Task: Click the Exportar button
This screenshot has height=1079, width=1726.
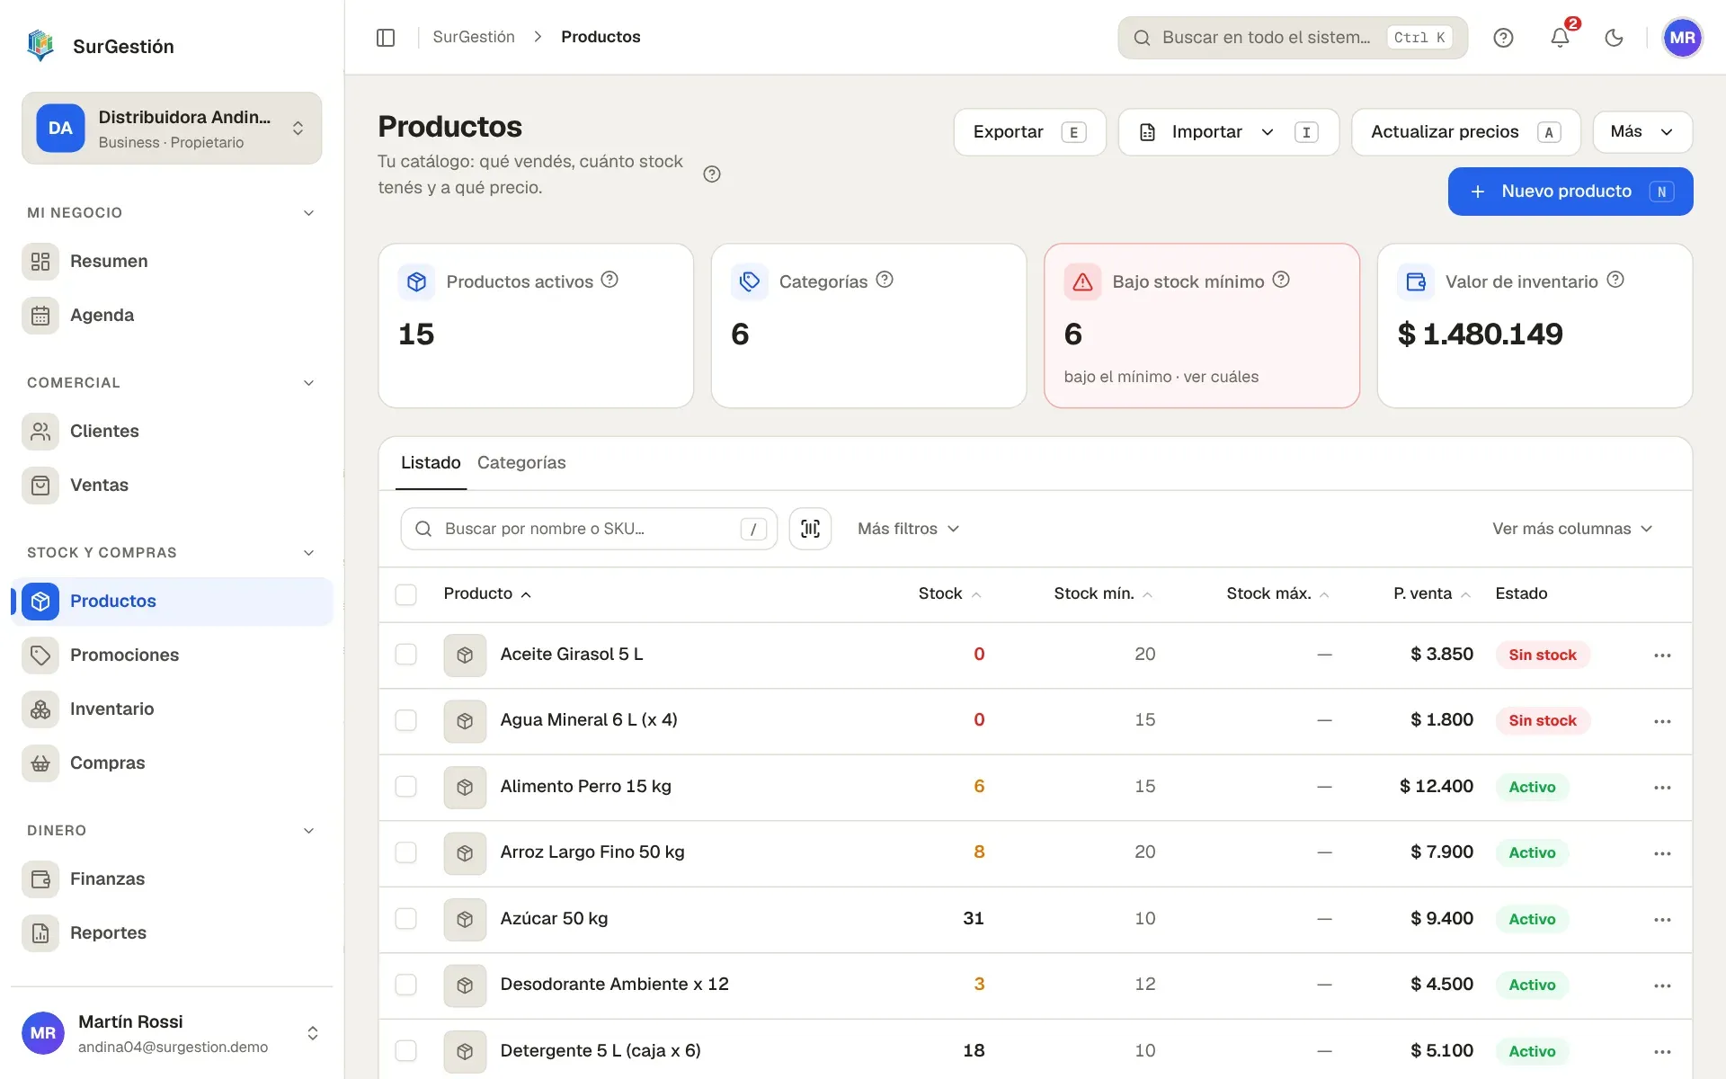Action: [1029, 132]
